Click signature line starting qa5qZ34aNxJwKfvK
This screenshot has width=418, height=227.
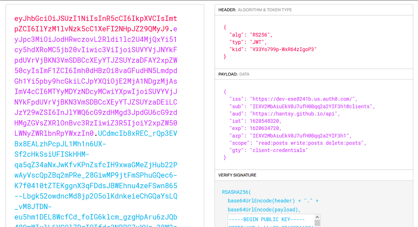[x=96, y=165]
